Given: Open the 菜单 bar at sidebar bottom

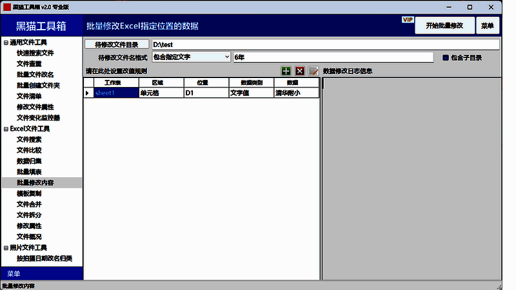Looking at the screenshot, I should [42, 273].
